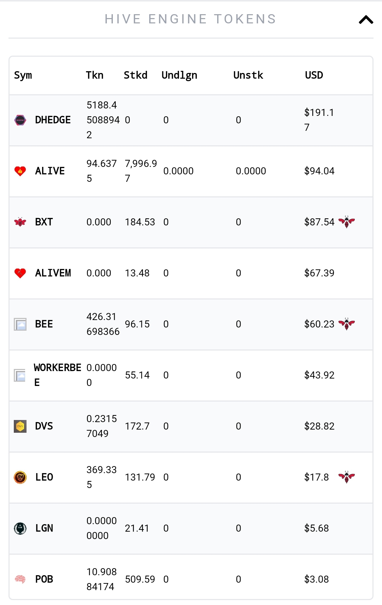Click the bee icon next to $87.54
The width and height of the screenshot is (382, 605).
pyautogui.click(x=347, y=222)
